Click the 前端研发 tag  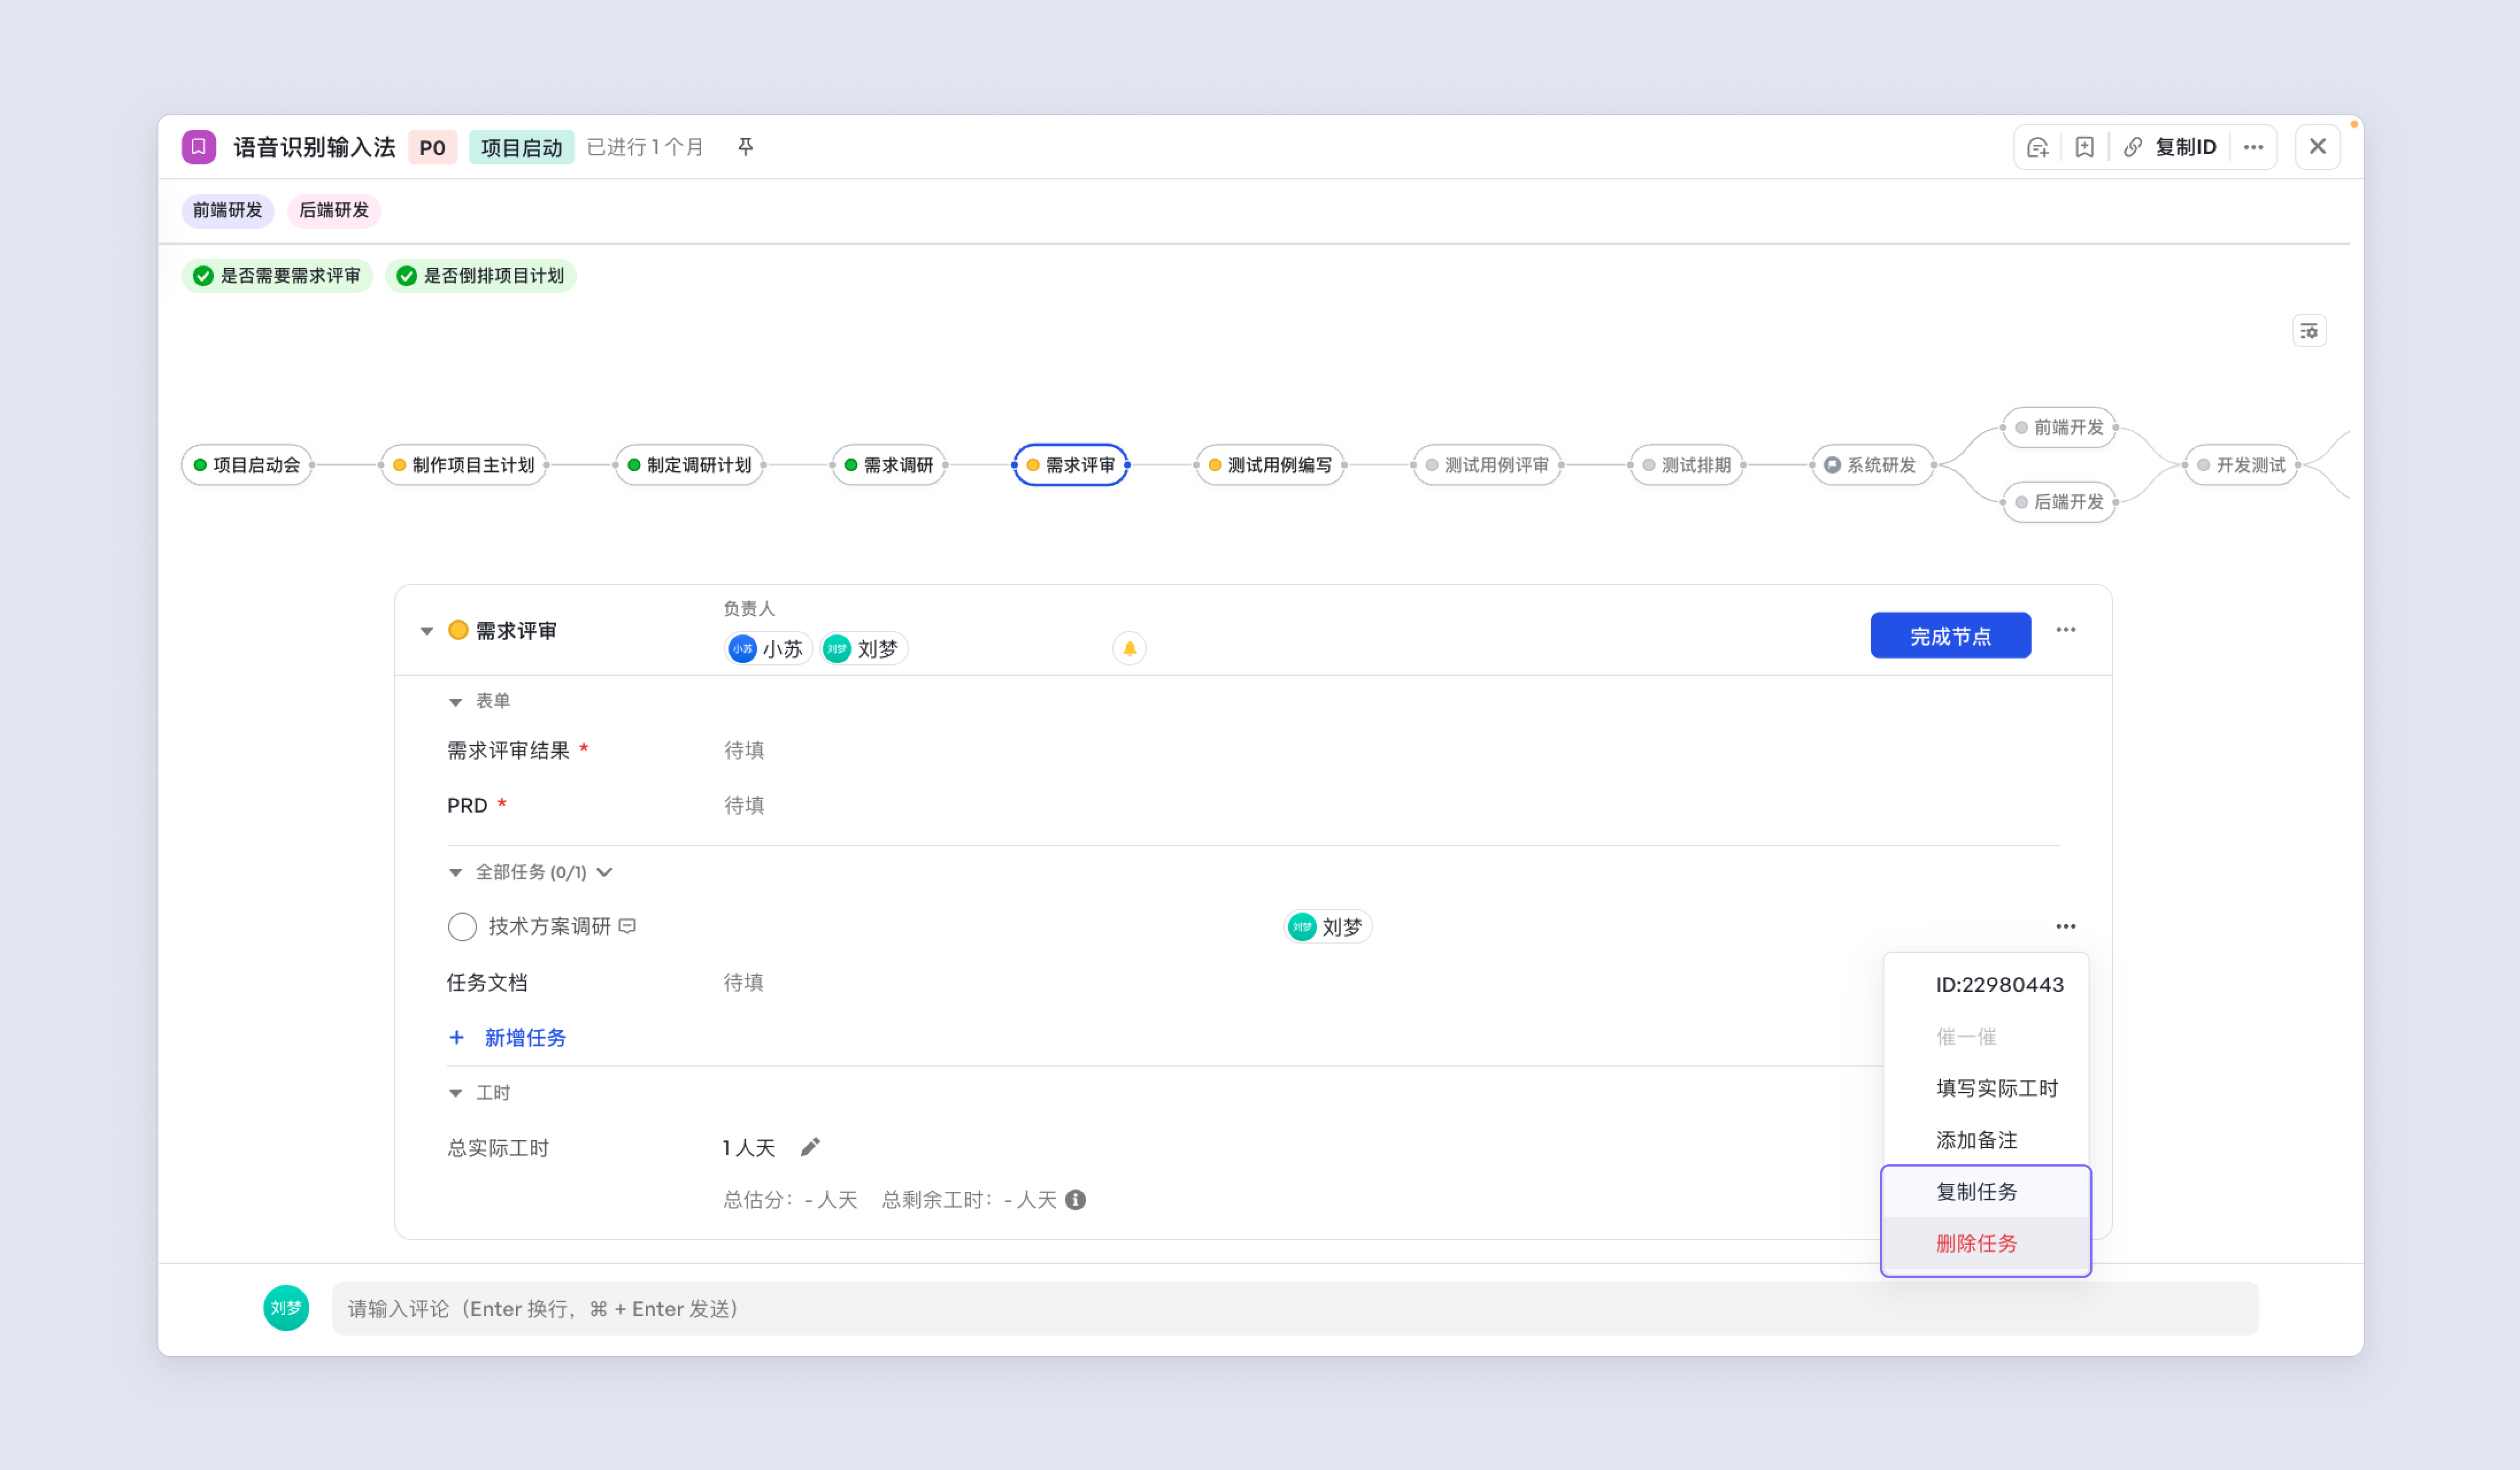[227, 211]
